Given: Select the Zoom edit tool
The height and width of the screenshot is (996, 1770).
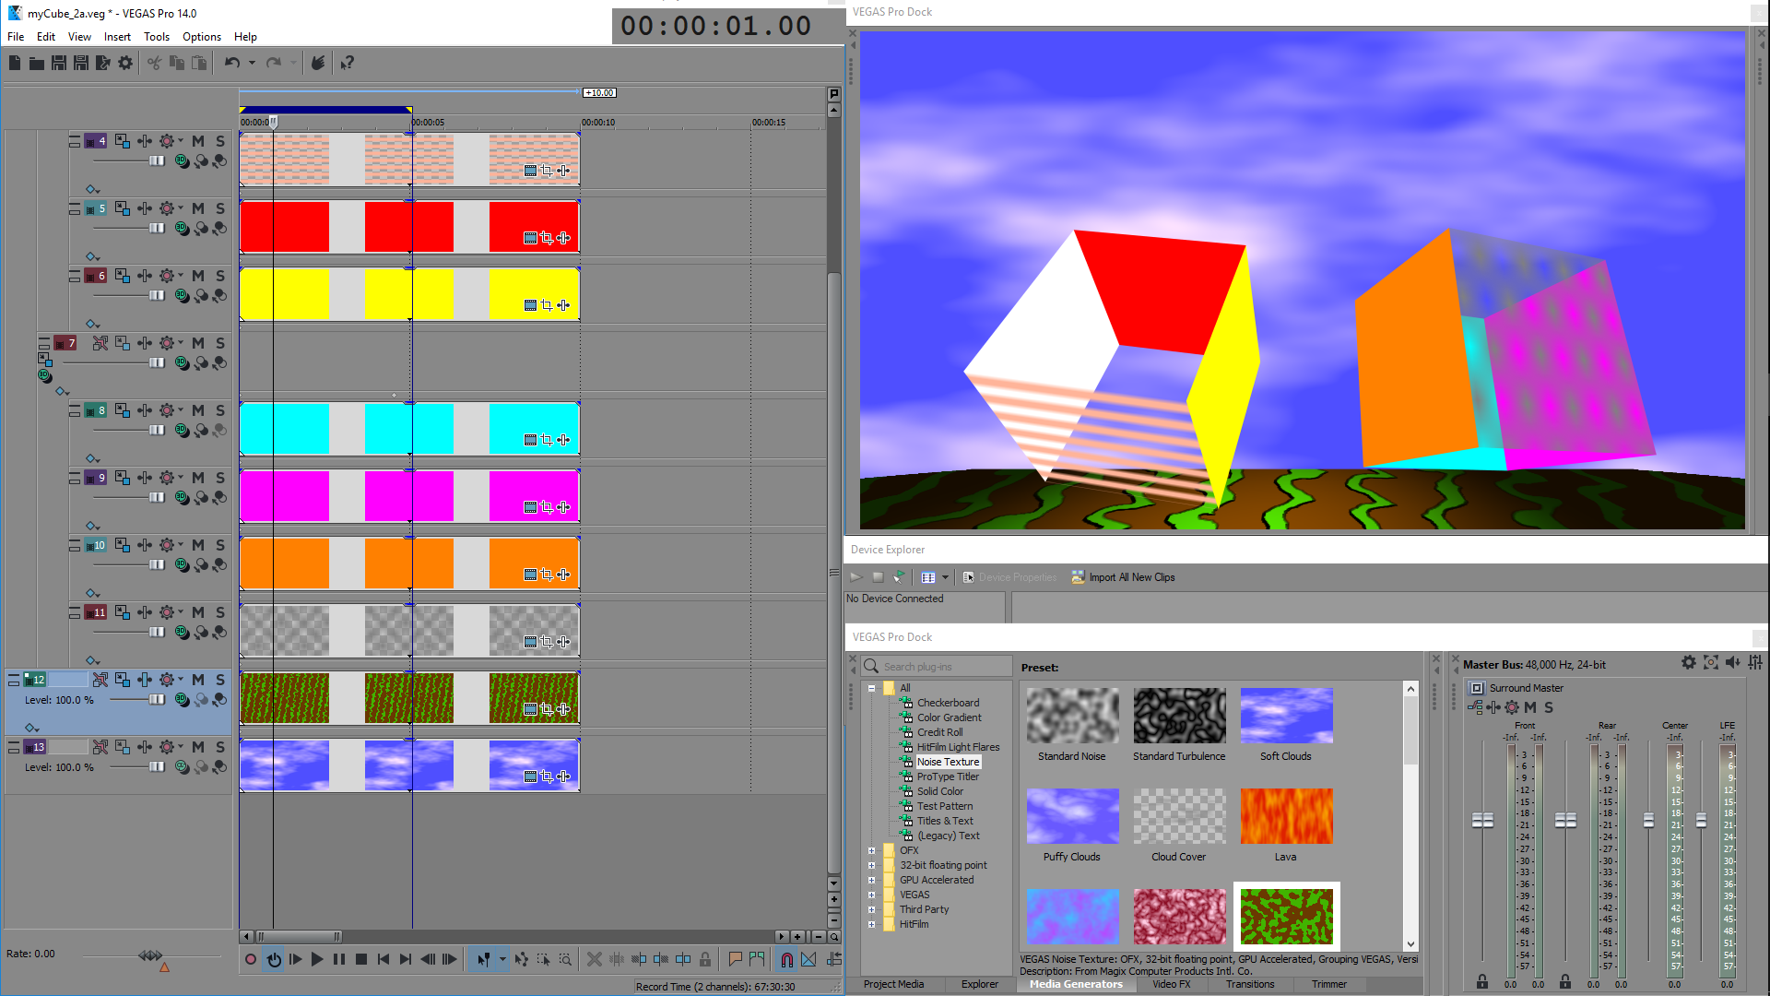Looking at the screenshot, I should [x=565, y=959].
